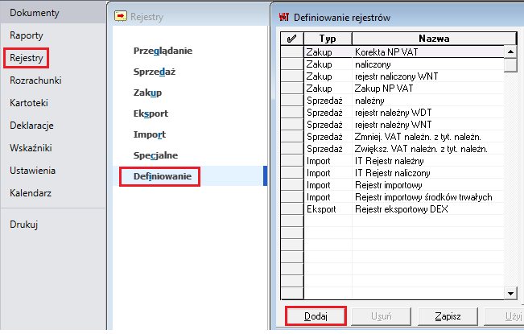Click the Dodaj button
The width and height of the screenshot is (524, 334).
pyautogui.click(x=316, y=316)
